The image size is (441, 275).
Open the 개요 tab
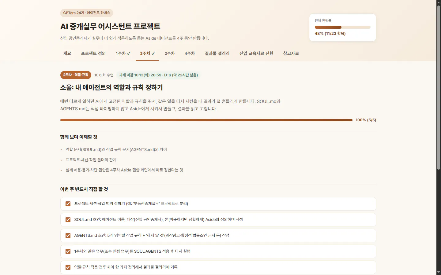pos(67,53)
